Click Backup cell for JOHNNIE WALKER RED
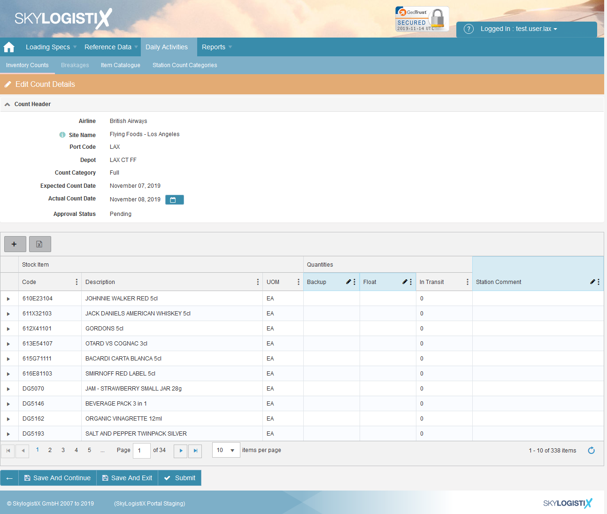The height and width of the screenshot is (514, 607). (x=331, y=299)
